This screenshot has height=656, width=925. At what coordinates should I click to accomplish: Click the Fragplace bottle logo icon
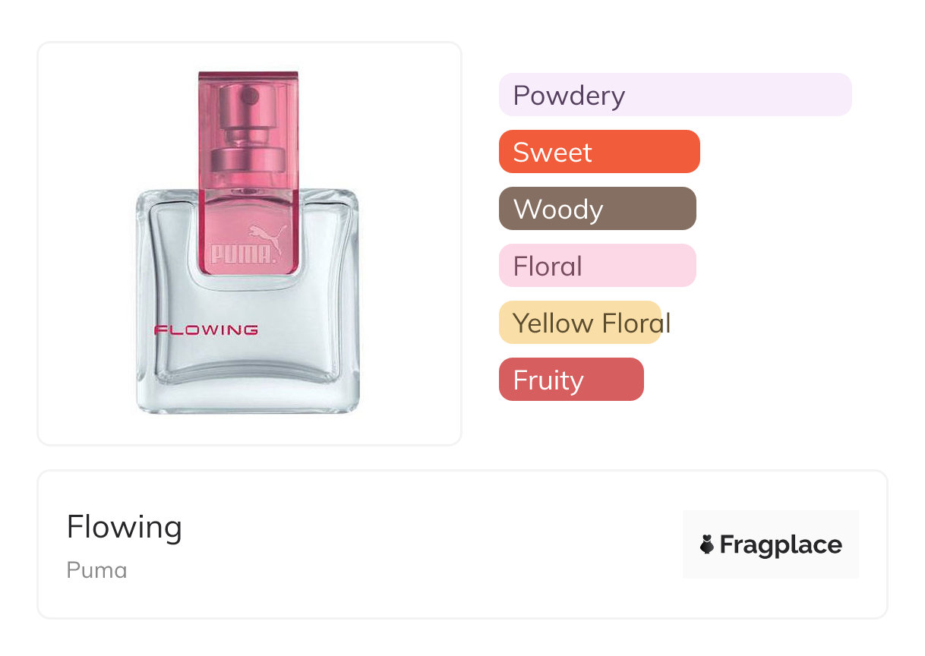click(x=707, y=544)
